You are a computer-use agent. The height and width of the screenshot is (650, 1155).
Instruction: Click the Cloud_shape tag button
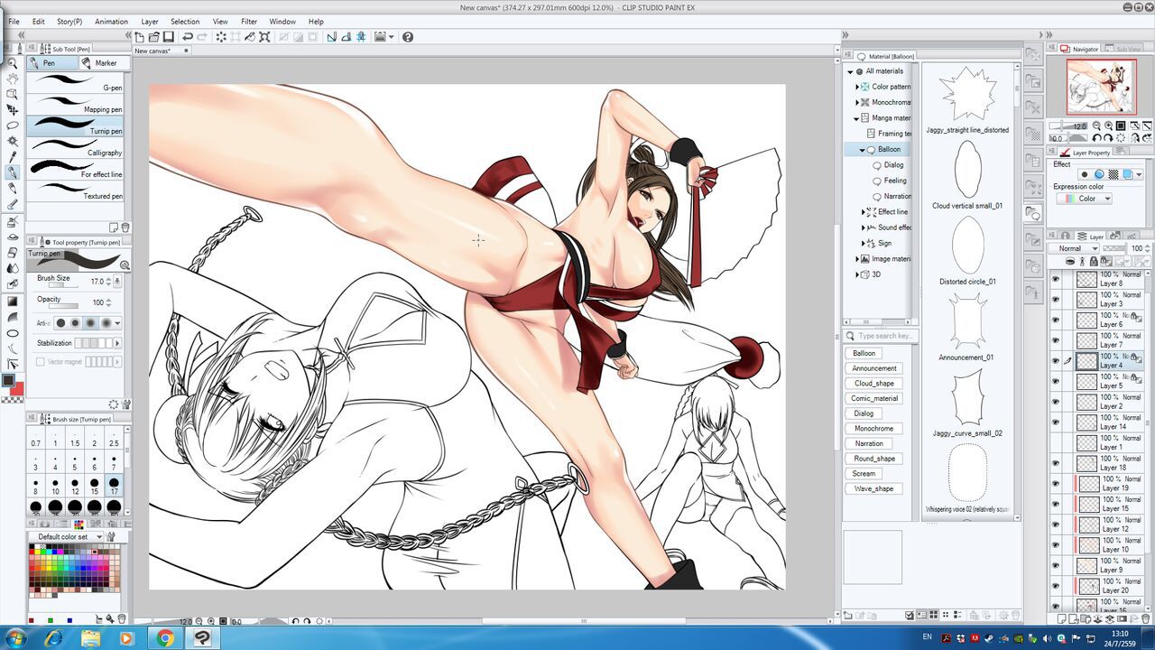coord(874,383)
